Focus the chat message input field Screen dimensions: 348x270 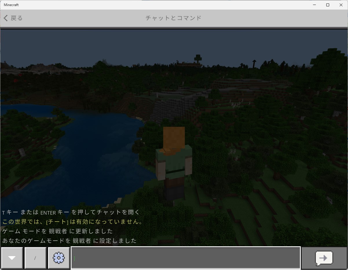pyautogui.click(x=186, y=258)
